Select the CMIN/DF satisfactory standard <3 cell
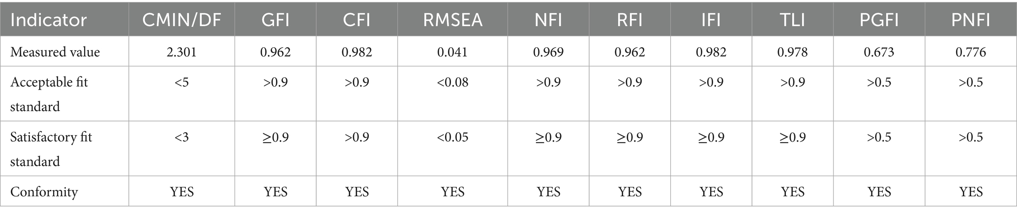 pos(181,137)
